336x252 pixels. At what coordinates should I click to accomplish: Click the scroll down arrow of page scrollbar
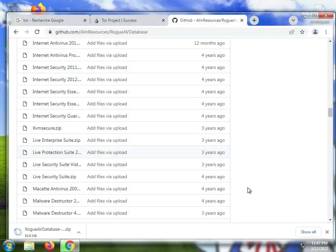click(330, 220)
